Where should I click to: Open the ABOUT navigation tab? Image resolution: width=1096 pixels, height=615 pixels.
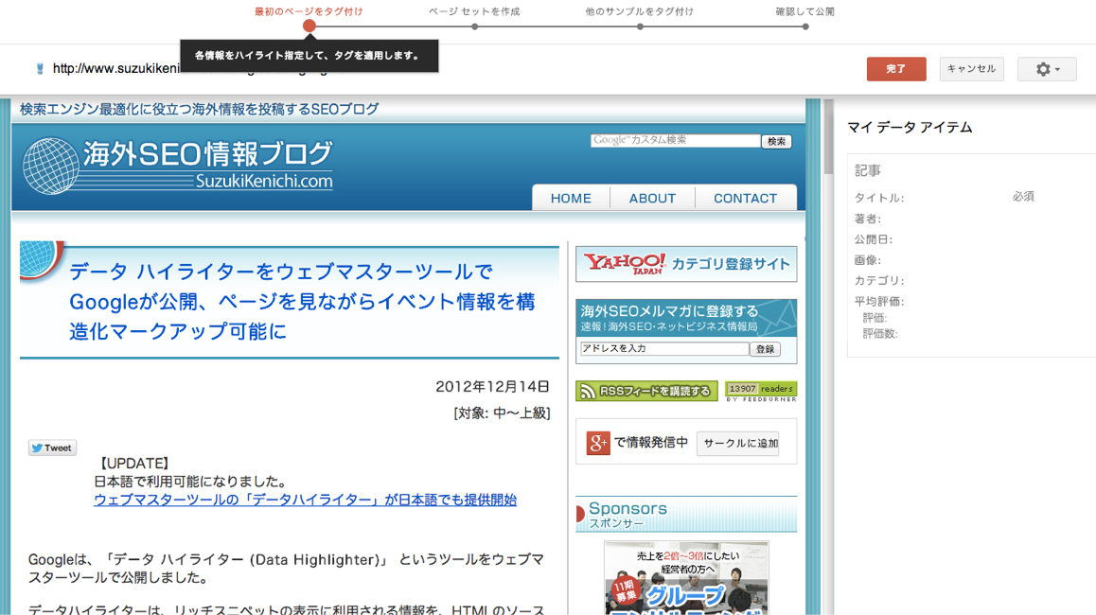[652, 199]
